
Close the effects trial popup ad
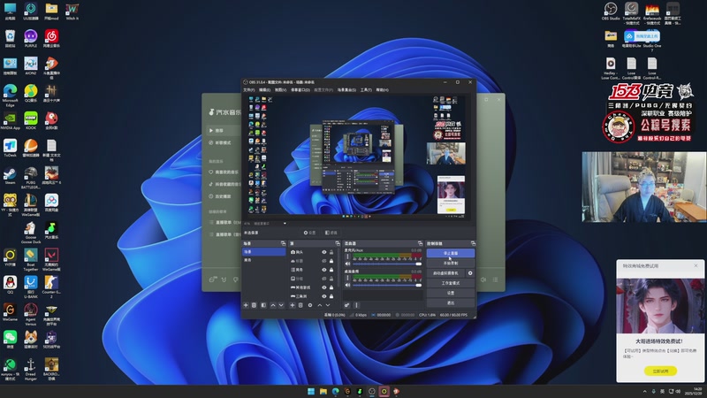(696, 266)
